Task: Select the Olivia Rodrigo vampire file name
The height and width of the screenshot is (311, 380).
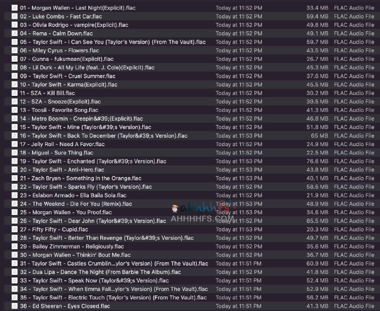Action: tap(74, 25)
